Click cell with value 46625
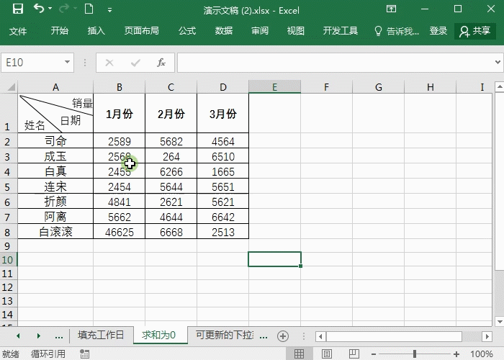The image size is (504, 360). (120, 232)
